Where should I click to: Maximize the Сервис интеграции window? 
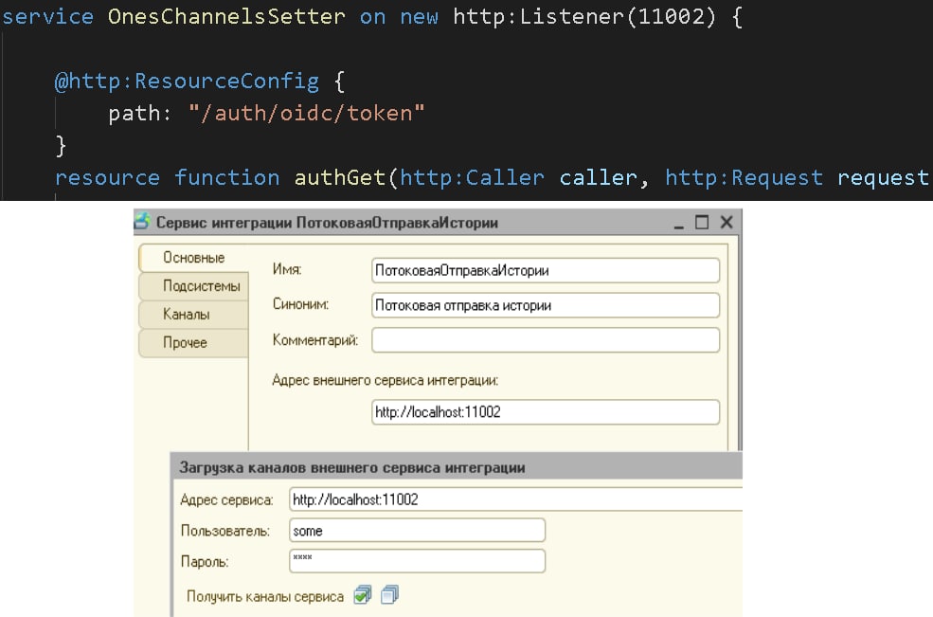(702, 222)
